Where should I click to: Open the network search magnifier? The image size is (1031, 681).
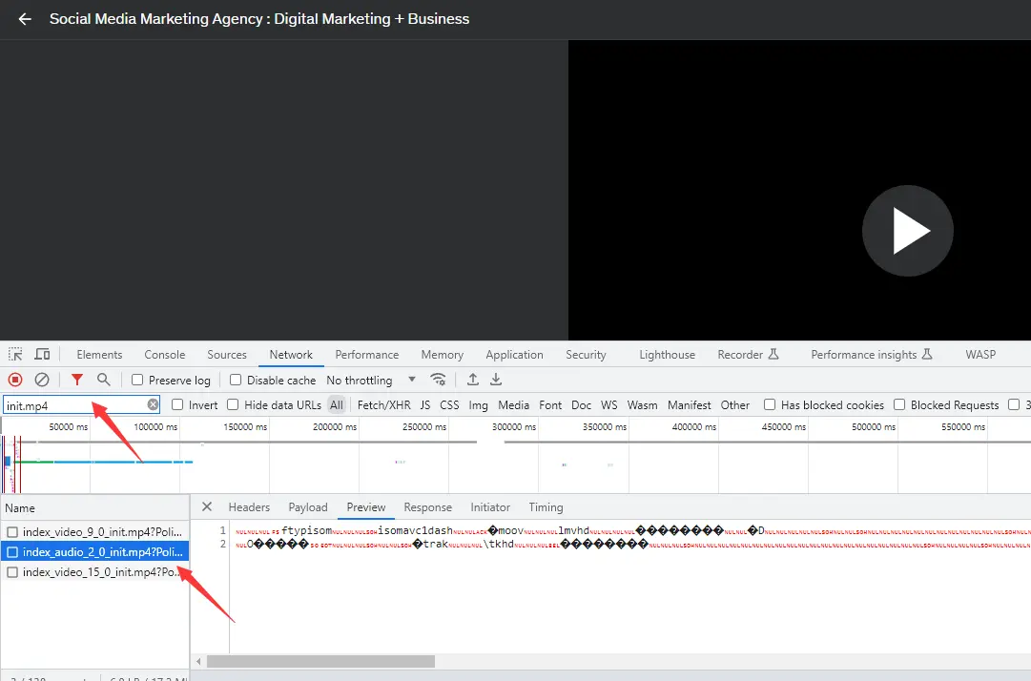coord(104,380)
